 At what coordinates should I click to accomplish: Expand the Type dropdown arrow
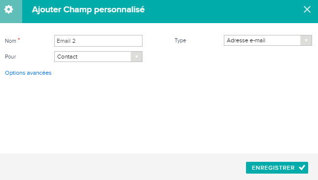(x=306, y=40)
